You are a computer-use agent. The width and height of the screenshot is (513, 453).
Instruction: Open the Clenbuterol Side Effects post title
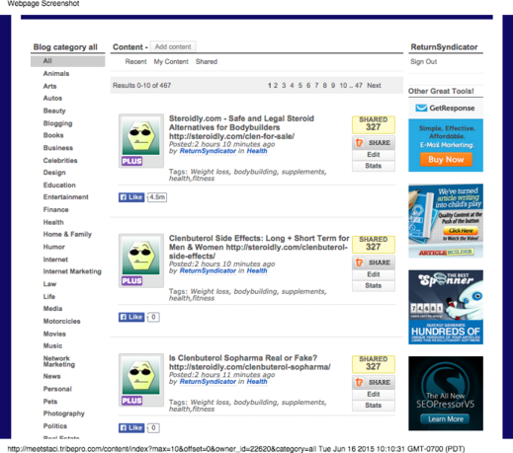[259, 248]
